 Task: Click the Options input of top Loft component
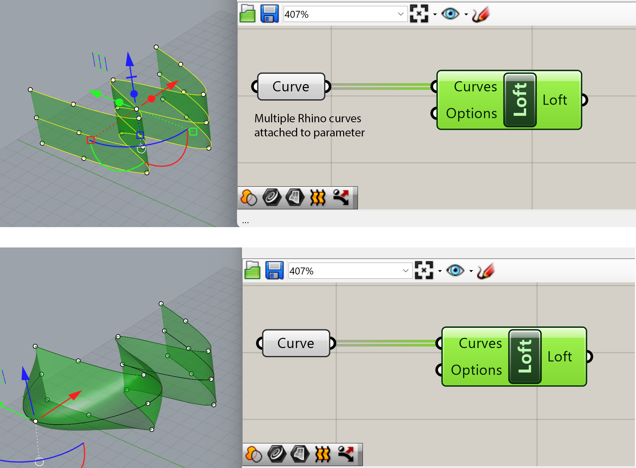tap(471, 113)
